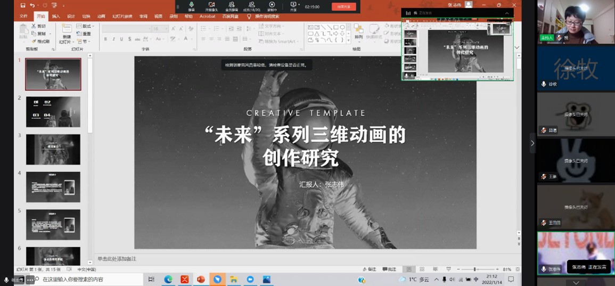Screen dimensions: 615x286
Task: Open the 插入 ribbon tab
Action: pos(56,17)
